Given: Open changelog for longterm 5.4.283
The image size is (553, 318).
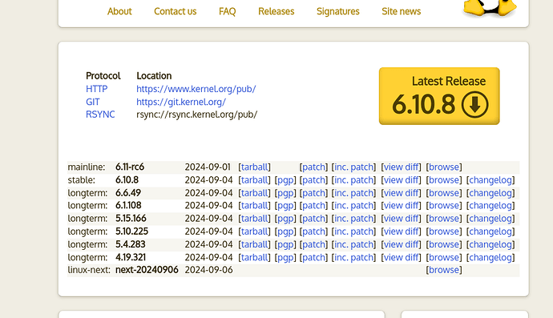Looking at the screenshot, I should point(490,244).
